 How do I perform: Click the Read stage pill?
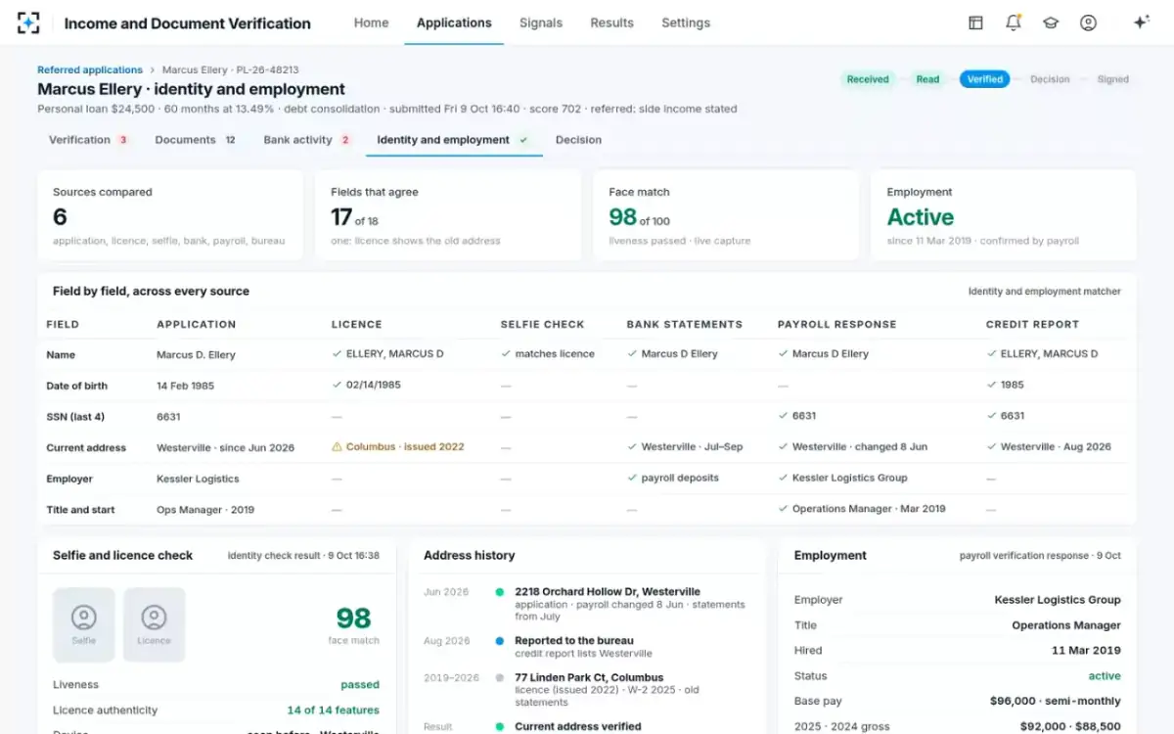927,79
